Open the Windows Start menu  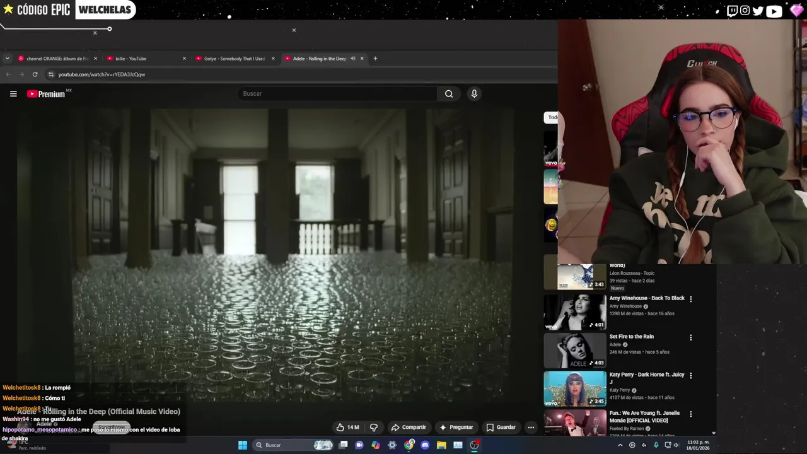(x=243, y=445)
